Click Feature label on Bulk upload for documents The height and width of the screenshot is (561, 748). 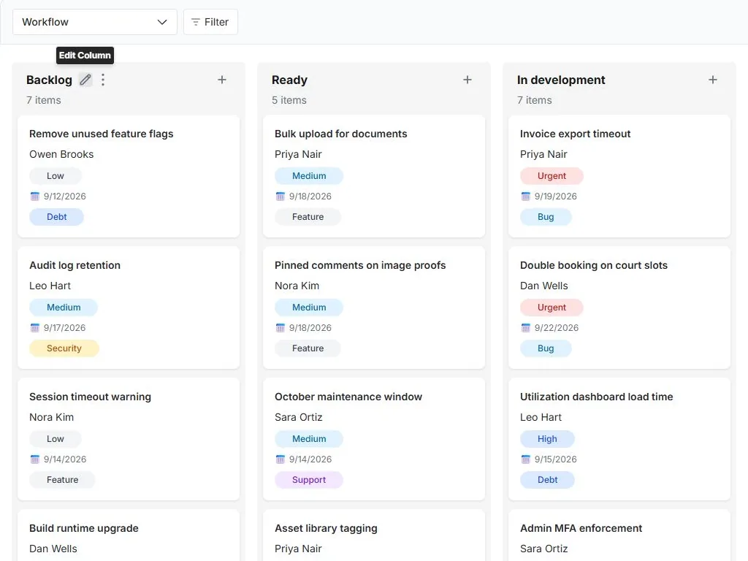pyautogui.click(x=308, y=216)
